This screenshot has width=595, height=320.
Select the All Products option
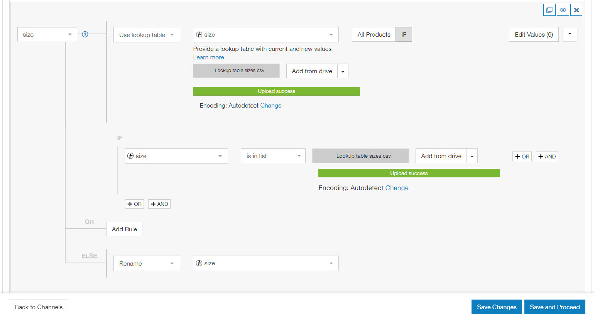[374, 34]
